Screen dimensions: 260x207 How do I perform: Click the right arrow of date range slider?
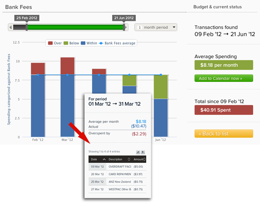tap(128, 27)
